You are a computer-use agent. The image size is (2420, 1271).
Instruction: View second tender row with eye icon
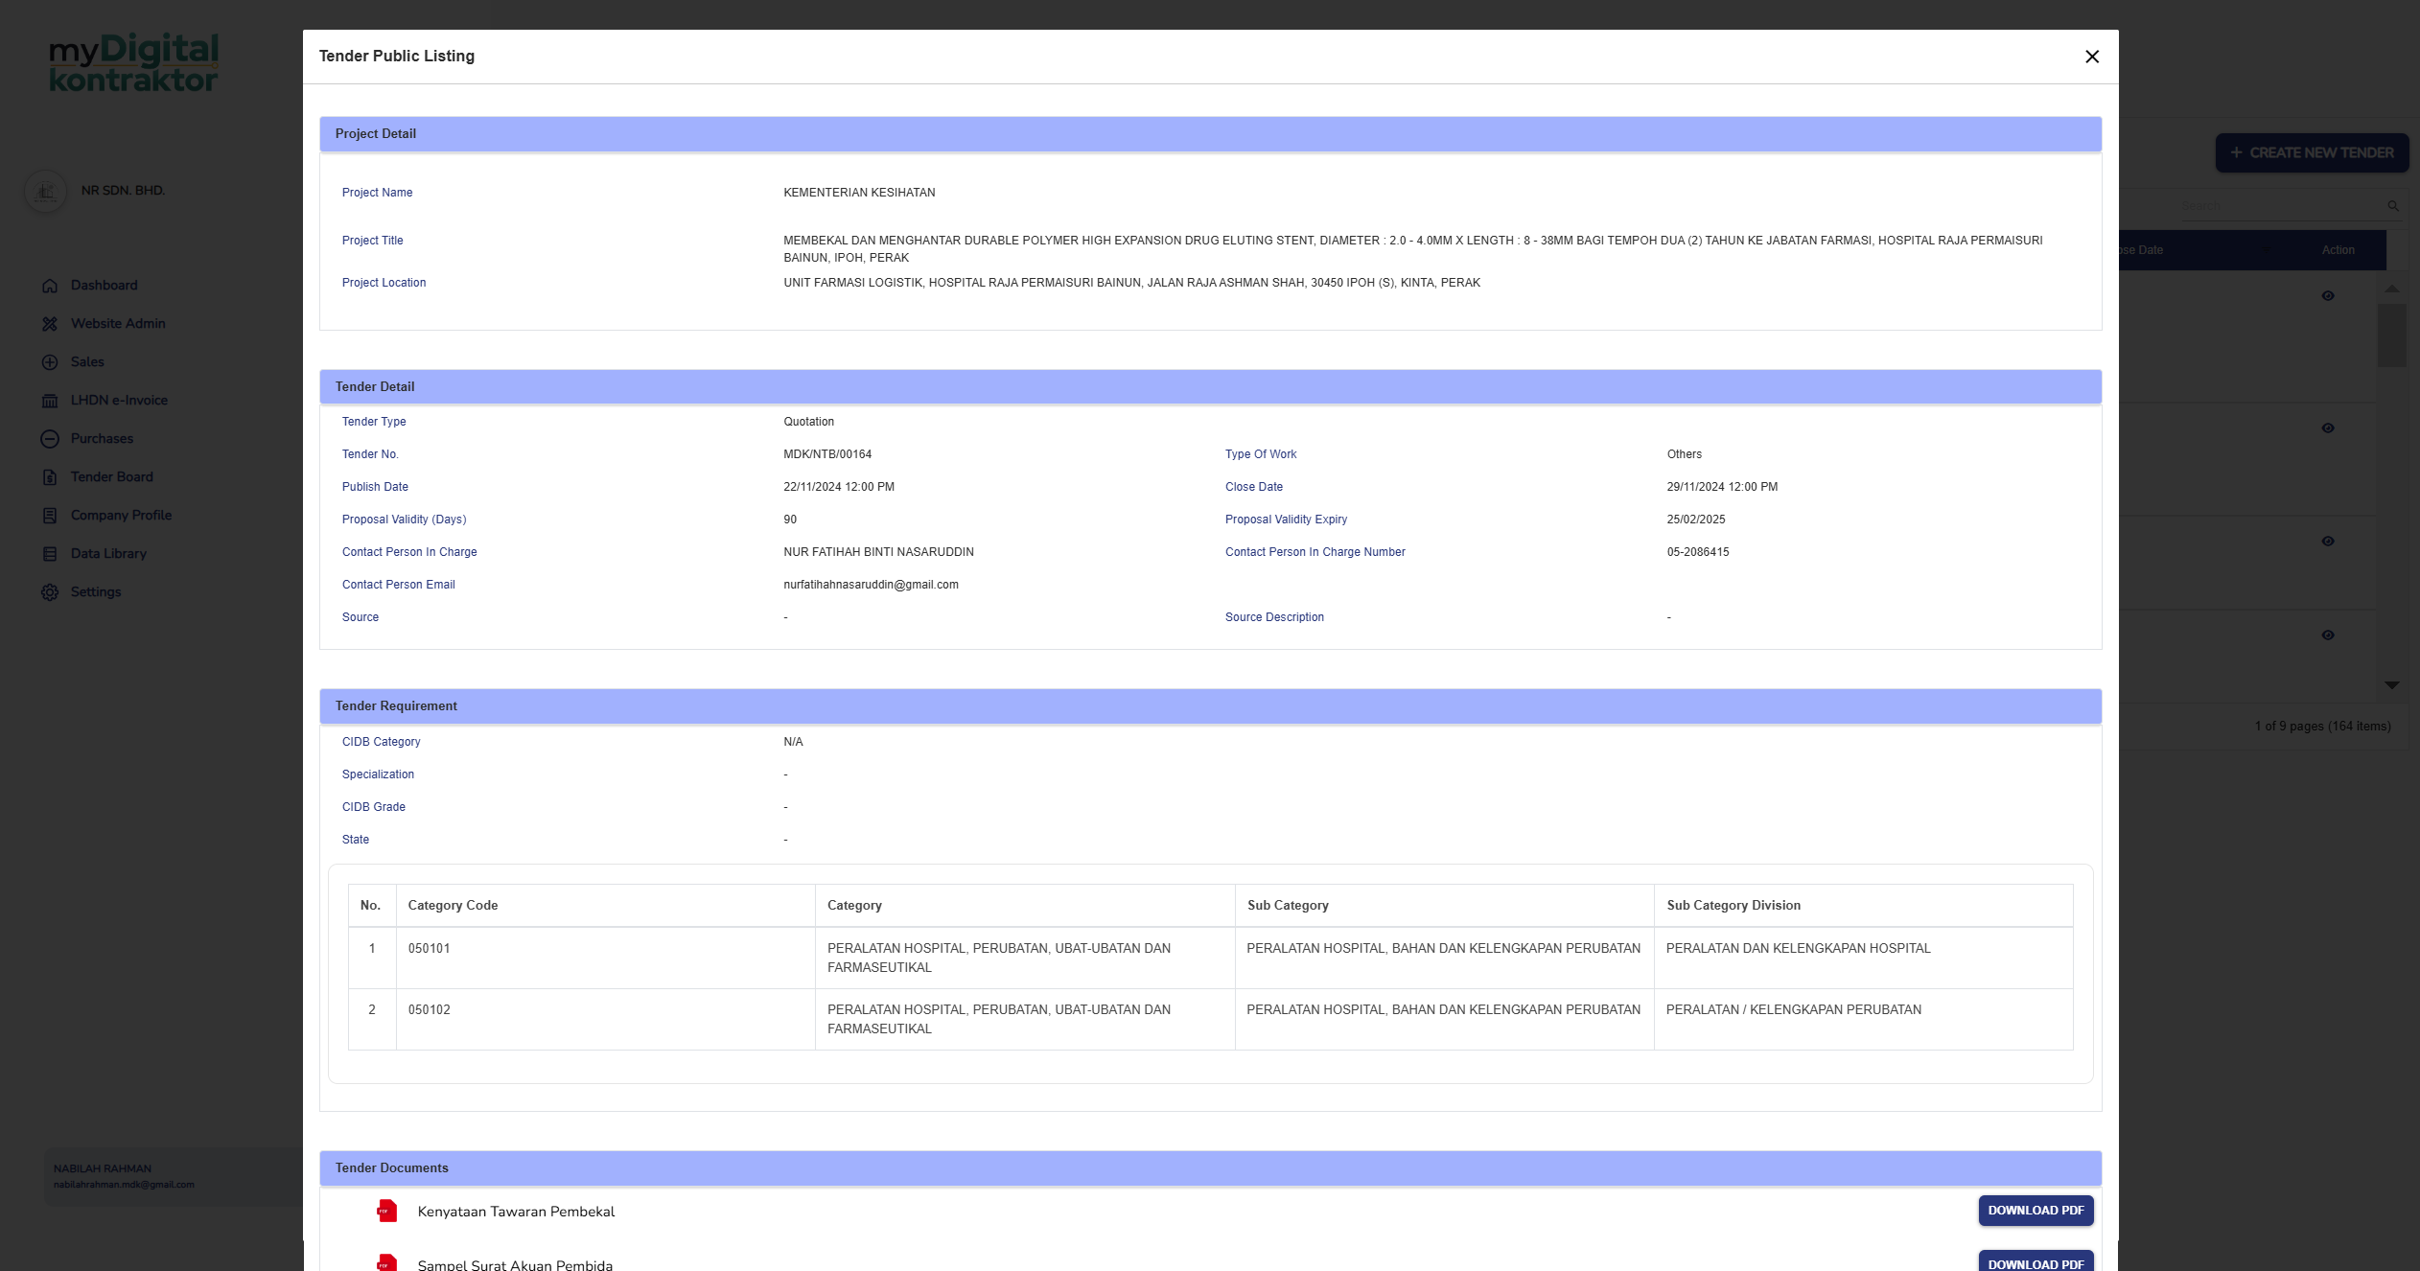(2328, 428)
